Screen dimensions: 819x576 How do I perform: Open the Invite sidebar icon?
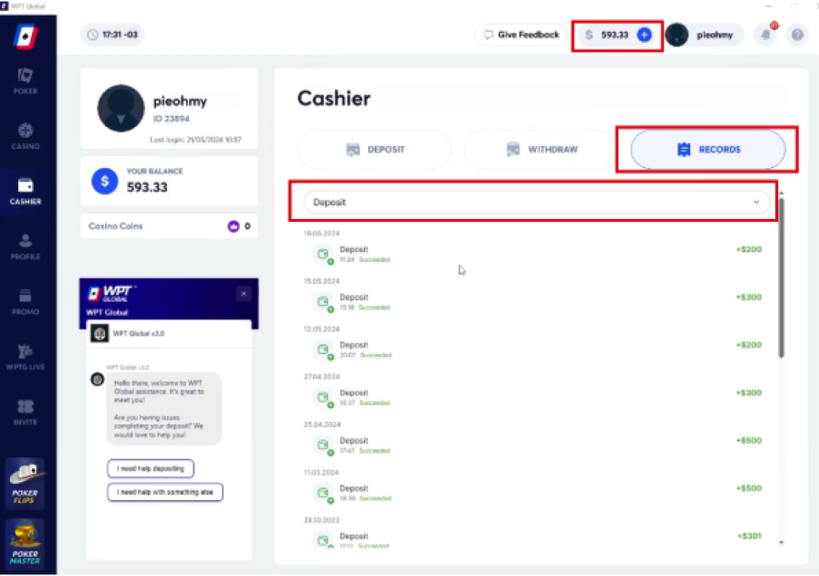click(x=26, y=411)
